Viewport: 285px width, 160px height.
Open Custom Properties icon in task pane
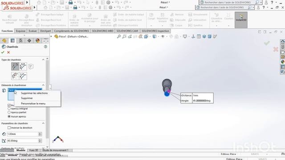tap(282, 67)
